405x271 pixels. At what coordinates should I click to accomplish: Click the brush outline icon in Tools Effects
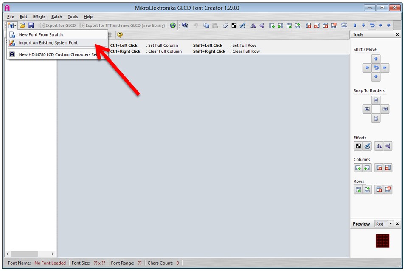(367, 146)
